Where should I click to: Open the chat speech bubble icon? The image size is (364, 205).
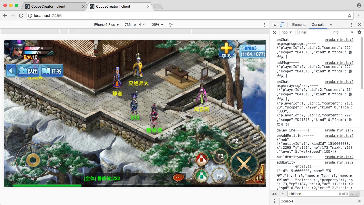pos(179,178)
